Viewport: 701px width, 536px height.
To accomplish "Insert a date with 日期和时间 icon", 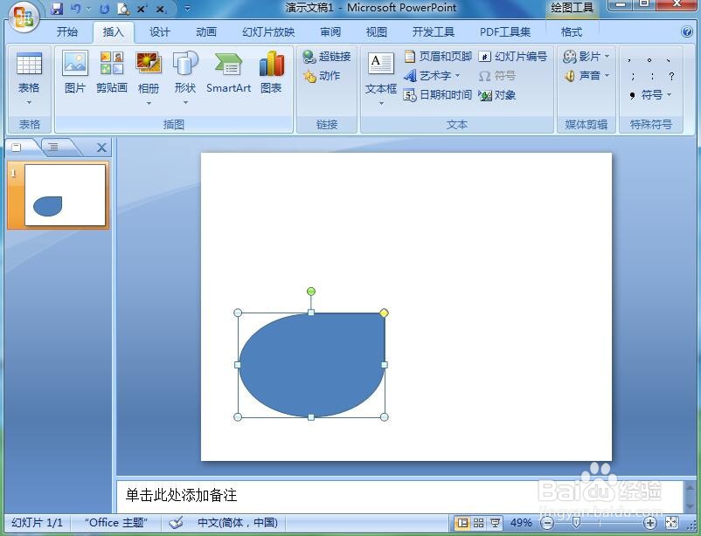I will tap(437, 95).
